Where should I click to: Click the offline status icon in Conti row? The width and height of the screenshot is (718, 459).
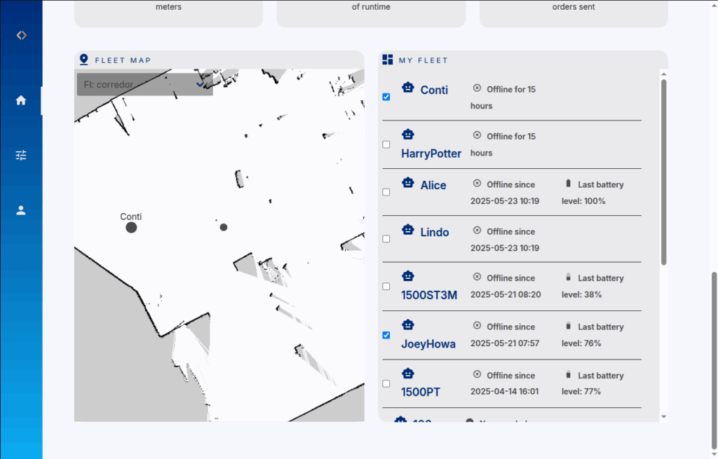pyautogui.click(x=477, y=88)
